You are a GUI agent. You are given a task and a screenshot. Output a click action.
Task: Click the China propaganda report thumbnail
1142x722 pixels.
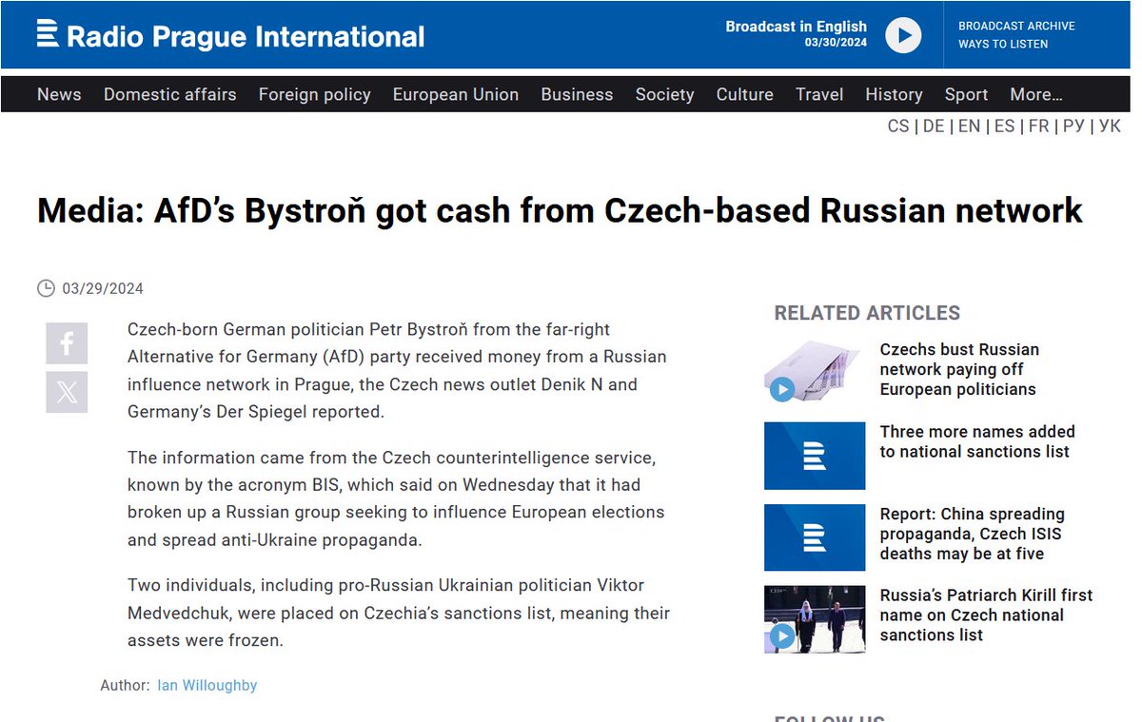pos(815,537)
